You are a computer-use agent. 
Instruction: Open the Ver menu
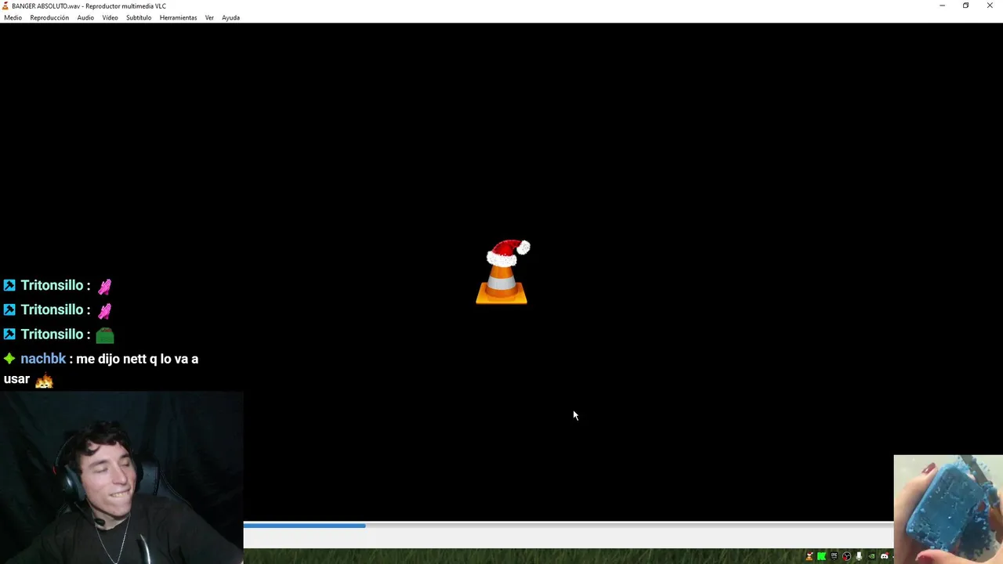(209, 17)
